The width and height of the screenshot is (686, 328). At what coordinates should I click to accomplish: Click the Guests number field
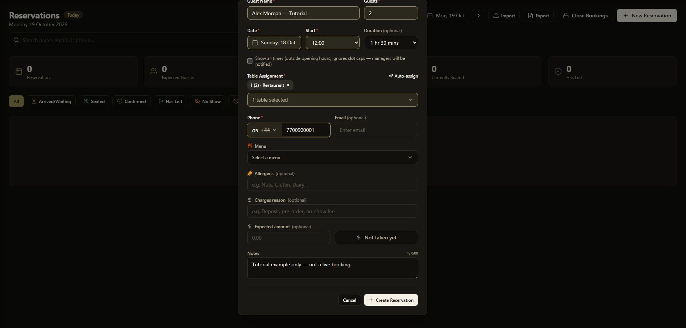click(x=391, y=13)
